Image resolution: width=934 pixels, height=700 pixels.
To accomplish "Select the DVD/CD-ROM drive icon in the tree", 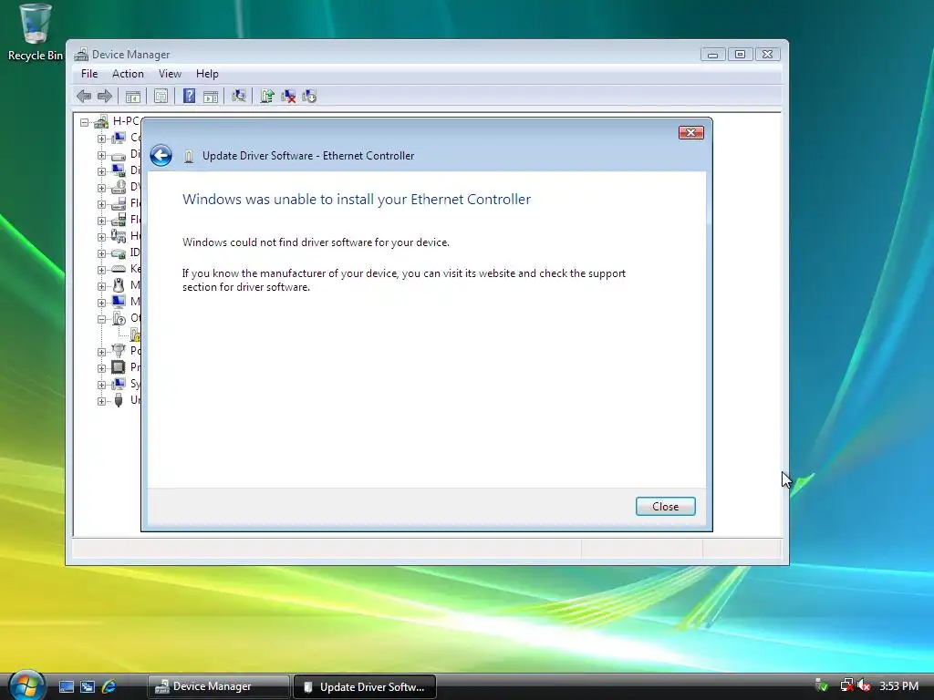I will (119, 187).
